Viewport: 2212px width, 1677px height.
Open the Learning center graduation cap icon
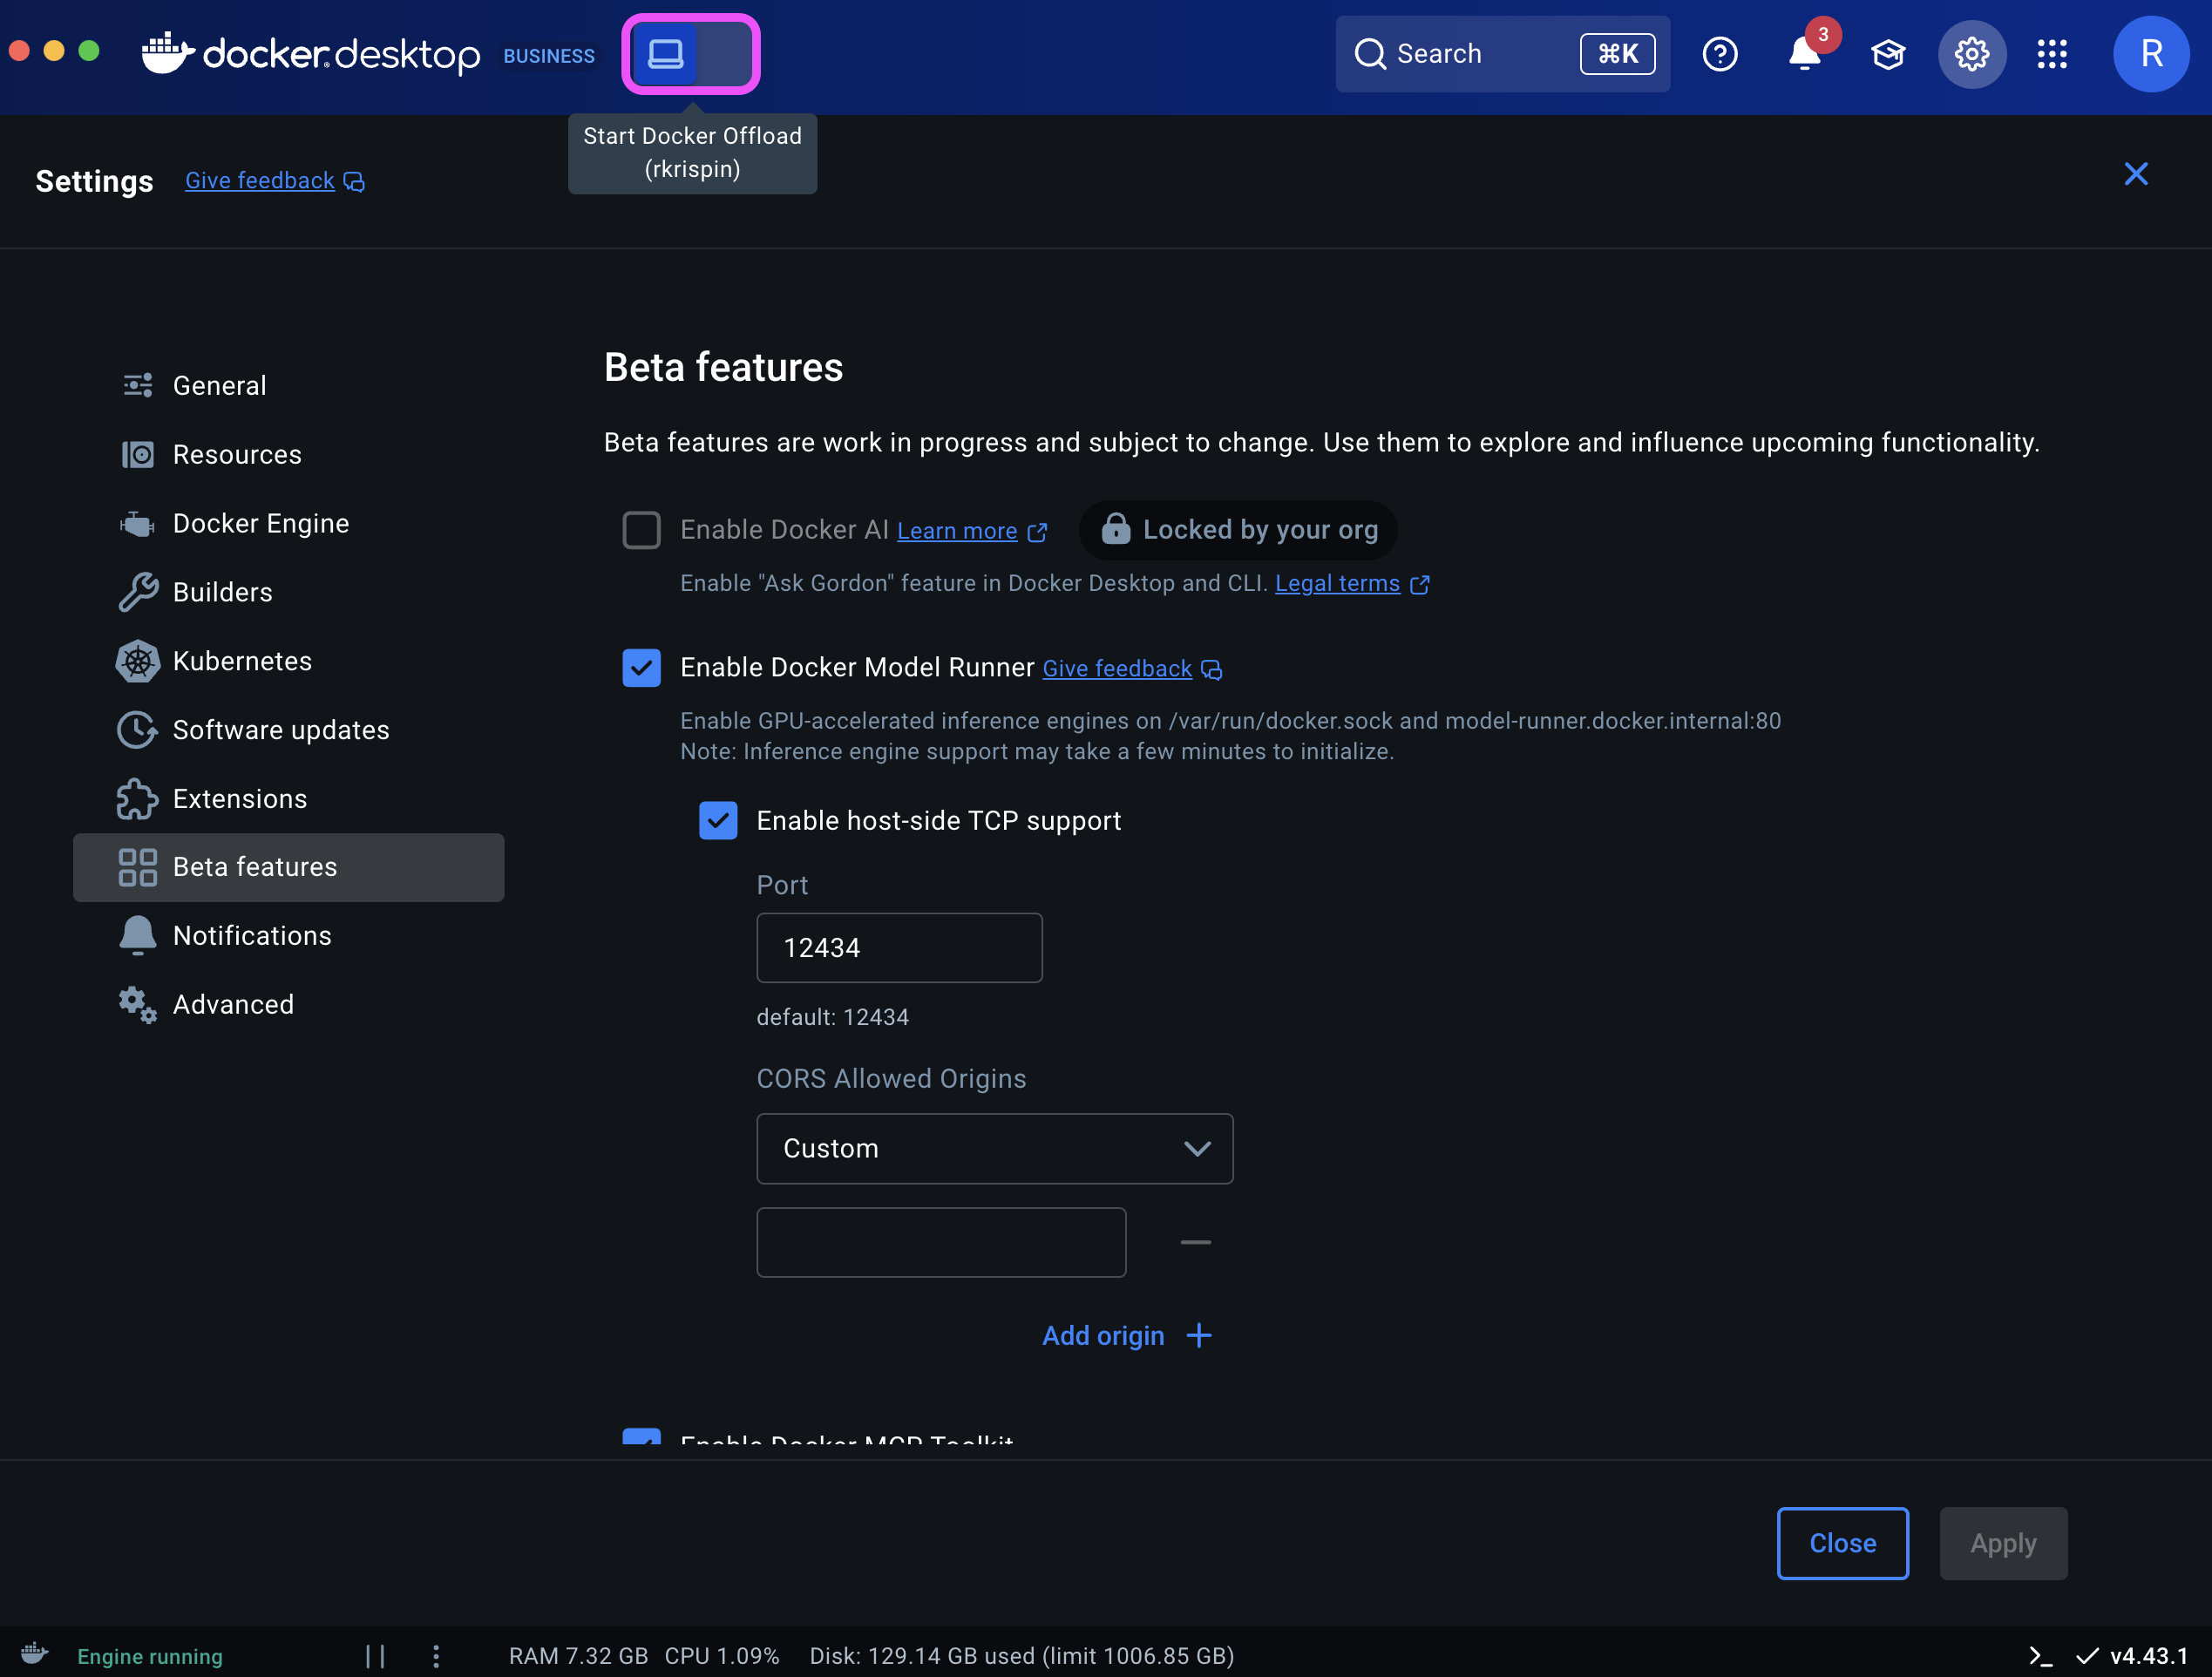click(1887, 54)
